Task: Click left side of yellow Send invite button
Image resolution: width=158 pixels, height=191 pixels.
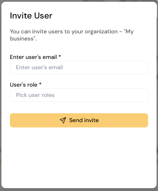Action: (x=24, y=120)
